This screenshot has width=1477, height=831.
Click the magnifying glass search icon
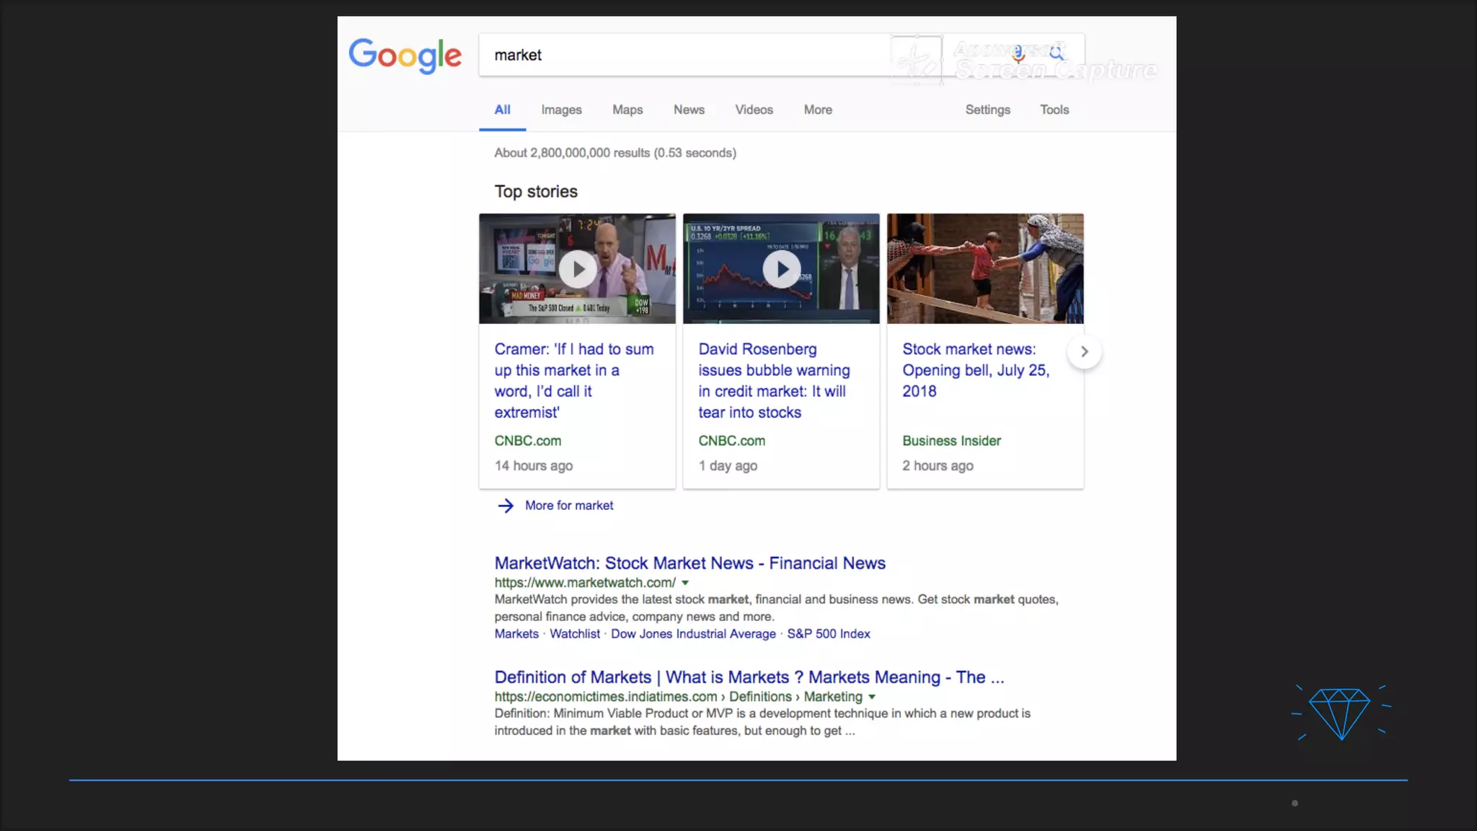pyautogui.click(x=1057, y=53)
